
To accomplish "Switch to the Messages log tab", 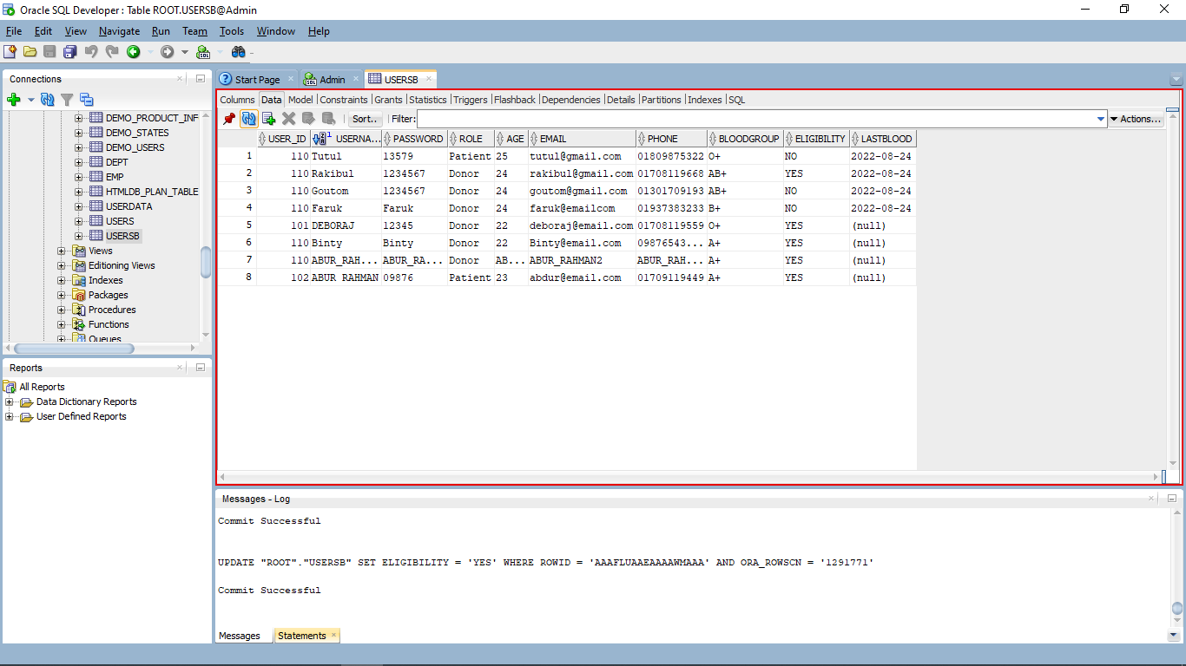I will point(239,636).
